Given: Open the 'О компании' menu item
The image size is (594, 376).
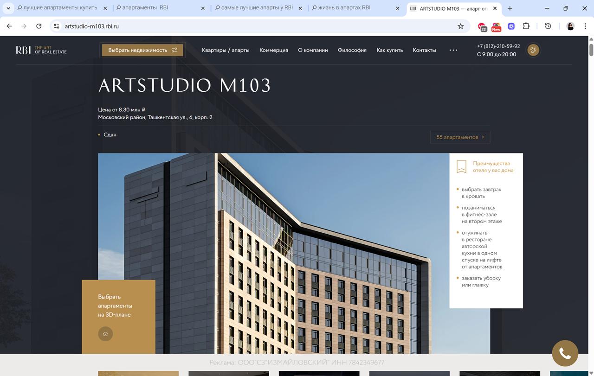Looking at the screenshot, I should pyautogui.click(x=313, y=50).
